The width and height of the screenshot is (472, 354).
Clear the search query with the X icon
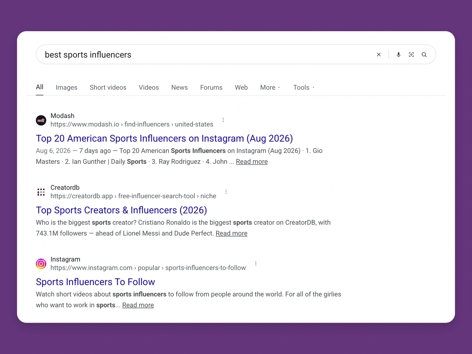[x=379, y=55]
